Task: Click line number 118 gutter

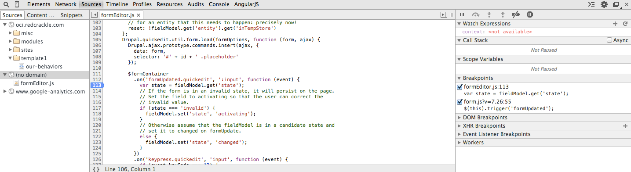Action: pyautogui.click(x=97, y=114)
